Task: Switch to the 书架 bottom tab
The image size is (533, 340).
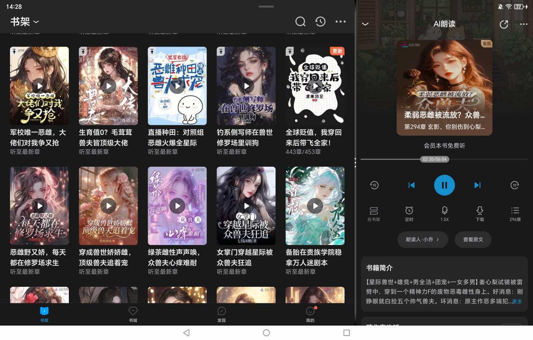Action: pos(44,314)
